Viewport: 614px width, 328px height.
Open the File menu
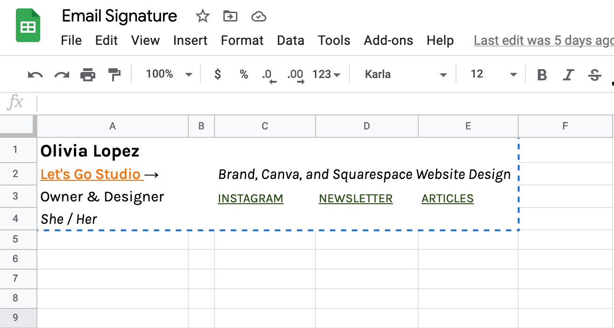point(71,41)
